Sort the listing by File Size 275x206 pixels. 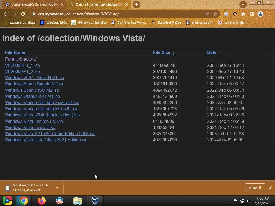pos(161,53)
